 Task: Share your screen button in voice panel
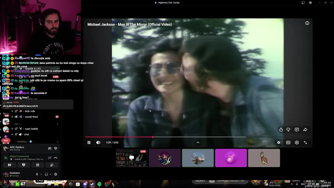click(23, 165)
